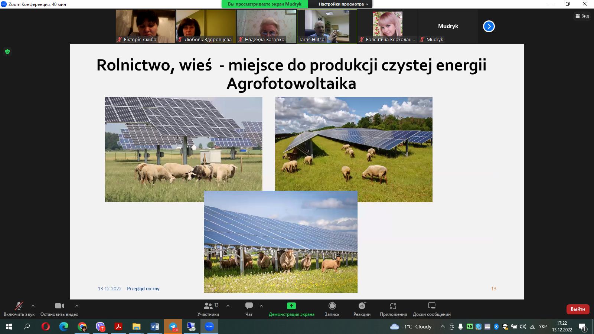The image size is (594, 334).
Task: Open the Настройки просмотра view options dropdown
Action: pyautogui.click(x=344, y=4)
